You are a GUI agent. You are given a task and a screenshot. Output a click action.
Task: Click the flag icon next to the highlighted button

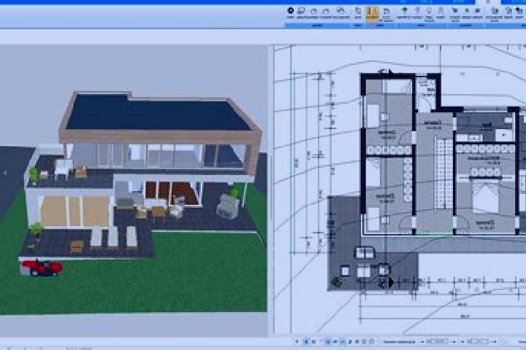(386, 12)
